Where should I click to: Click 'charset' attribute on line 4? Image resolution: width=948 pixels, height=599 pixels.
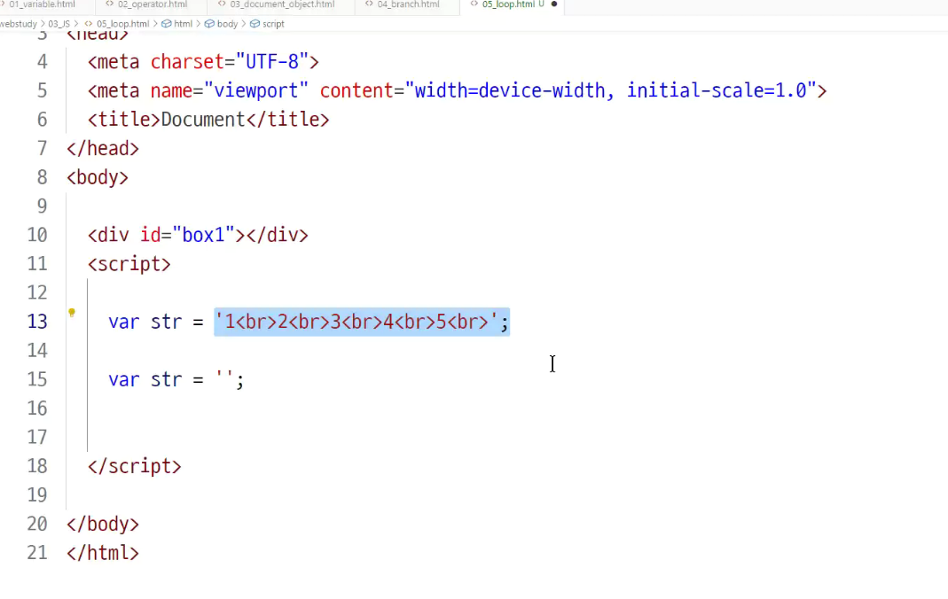tap(187, 62)
